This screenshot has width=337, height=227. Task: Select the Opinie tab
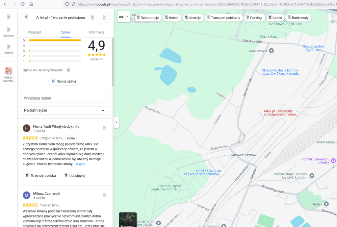[65, 32]
